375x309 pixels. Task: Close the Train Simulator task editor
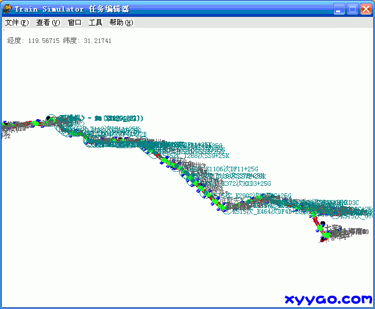366,9
